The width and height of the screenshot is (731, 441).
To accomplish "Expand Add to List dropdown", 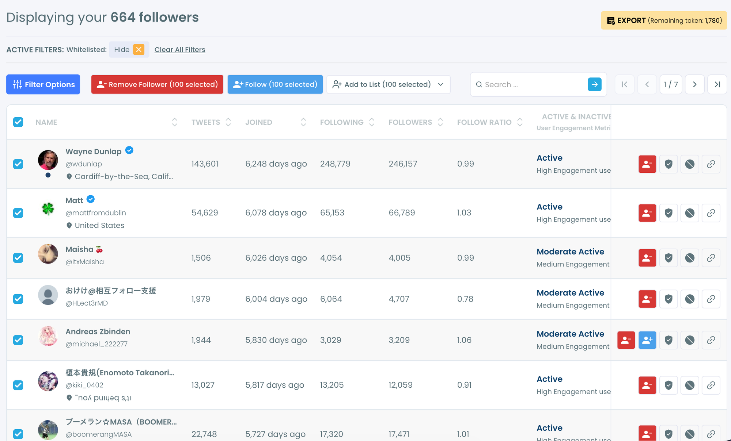I will point(388,84).
